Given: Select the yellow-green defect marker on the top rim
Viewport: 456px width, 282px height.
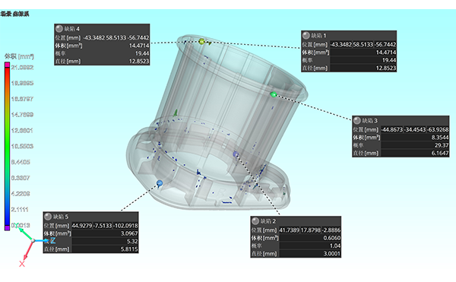Looking at the screenshot, I should [x=201, y=42].
